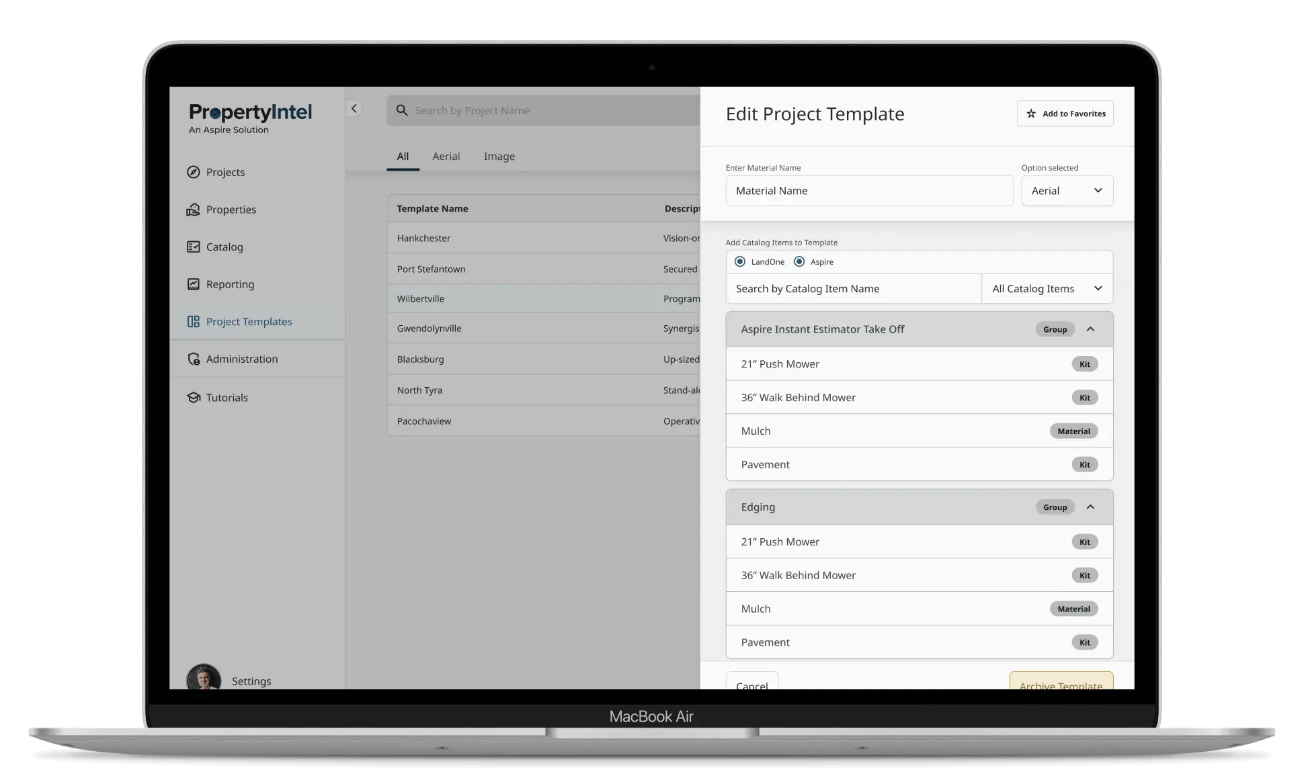
Task: Click the Material Name input field
Action: point(868,191)
